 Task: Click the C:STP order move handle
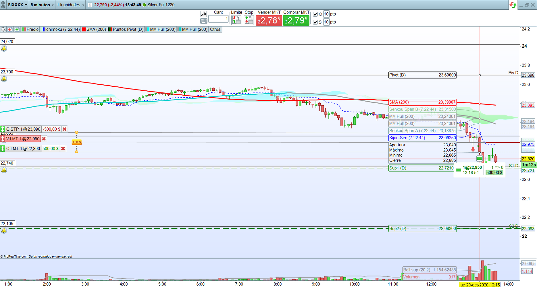coord(3,129)
